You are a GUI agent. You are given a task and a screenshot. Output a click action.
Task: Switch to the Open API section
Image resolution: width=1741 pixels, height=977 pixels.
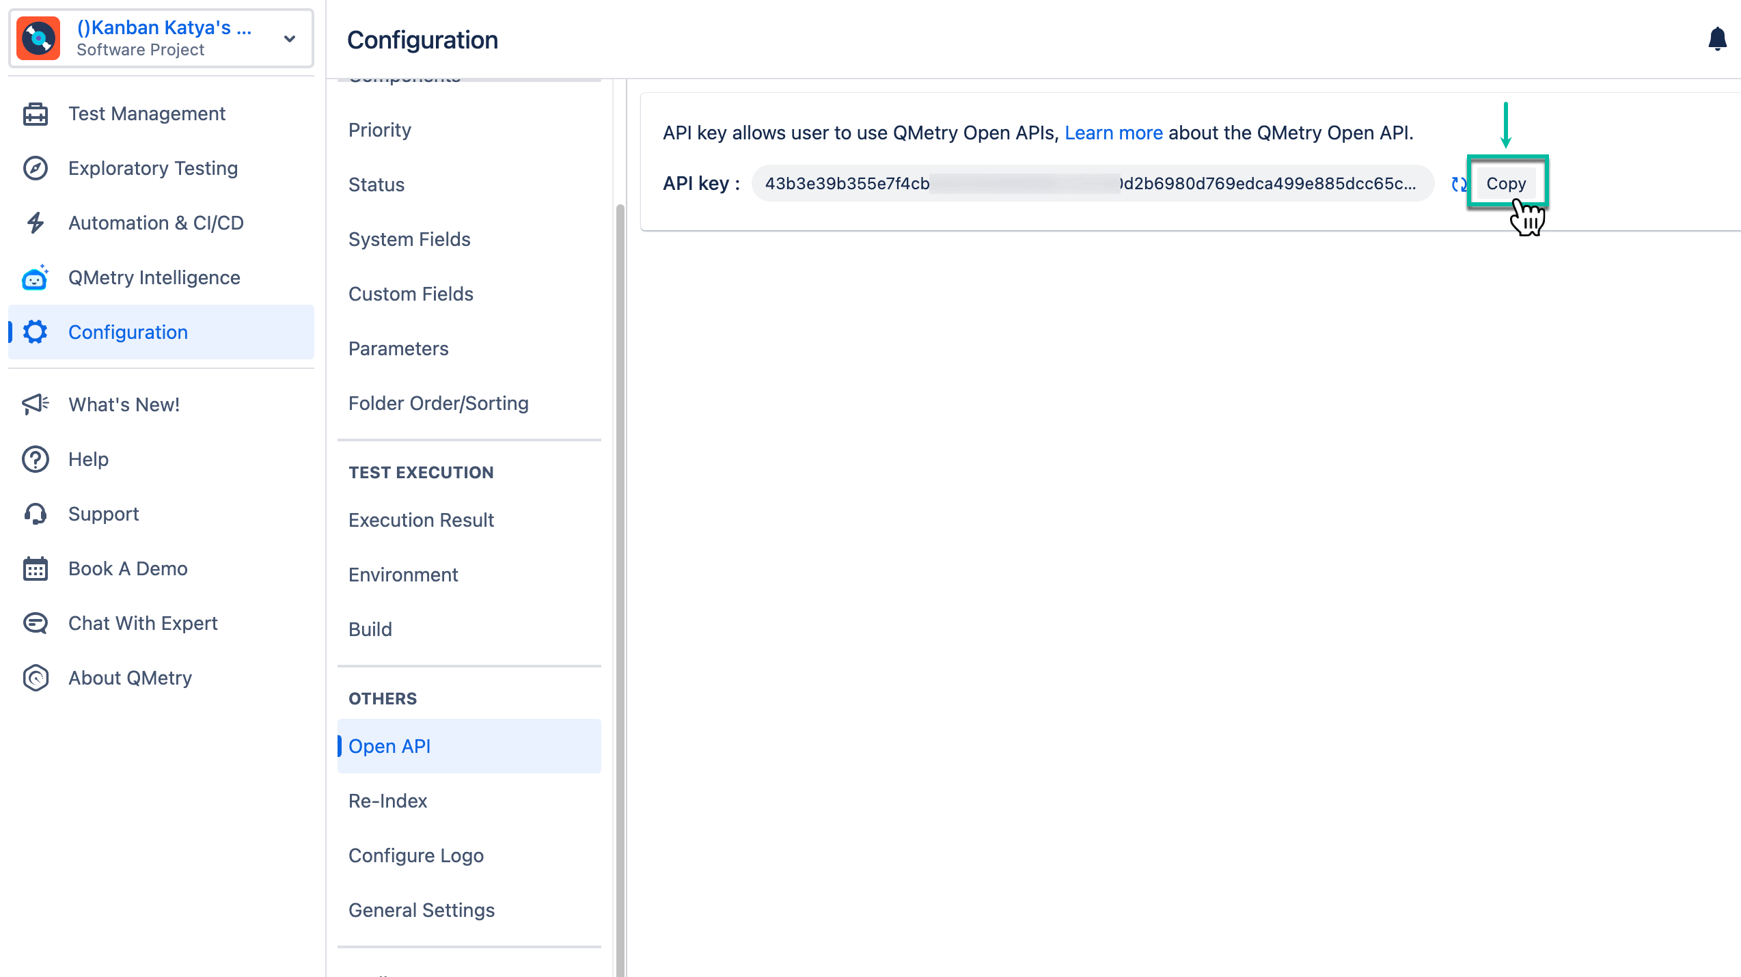[x=389, y=746]
